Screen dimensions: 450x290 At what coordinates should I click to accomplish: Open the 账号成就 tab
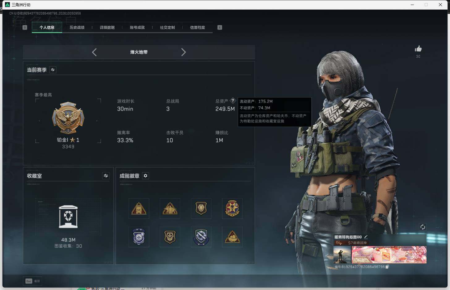pyautogui.click(x=137, y=27)
